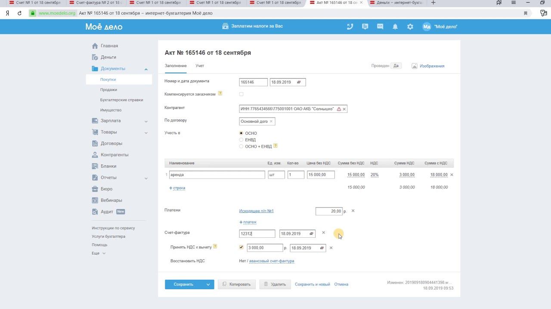551x309 pixels.
Task: Select the ОСНО + ЕНВД radio option
Action: point(241,146)
